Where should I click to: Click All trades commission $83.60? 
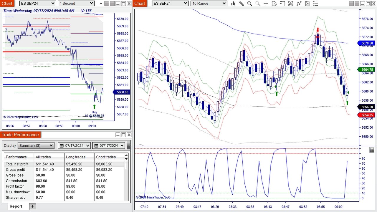42,181
